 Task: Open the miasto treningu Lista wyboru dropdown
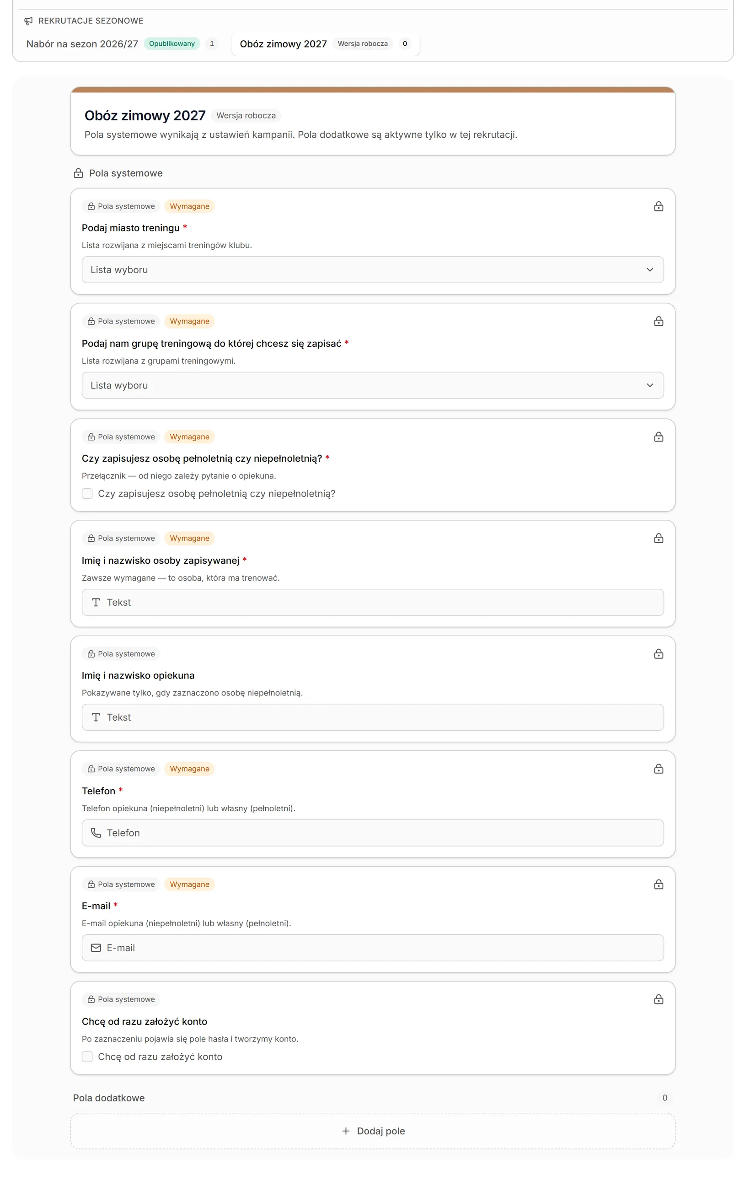[373, 270]
